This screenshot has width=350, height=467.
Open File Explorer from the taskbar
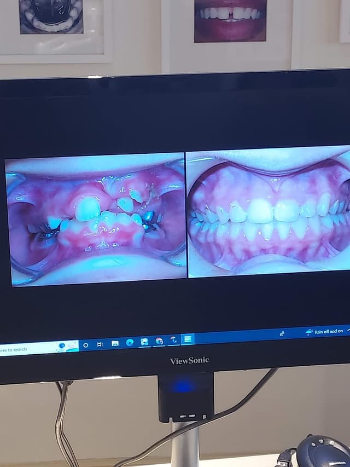115,343
